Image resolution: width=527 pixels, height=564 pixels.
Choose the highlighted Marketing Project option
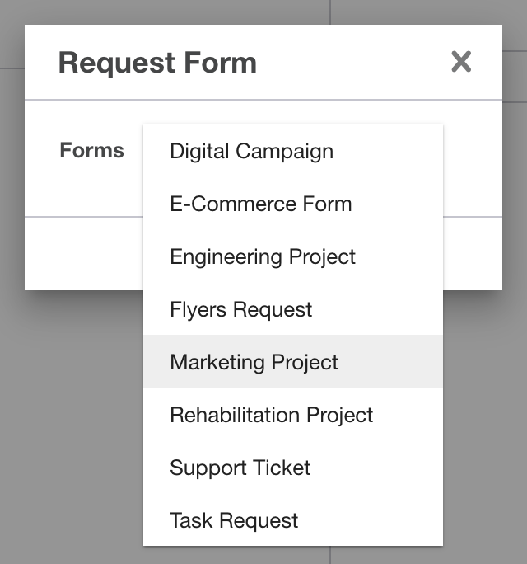point(254,363)
